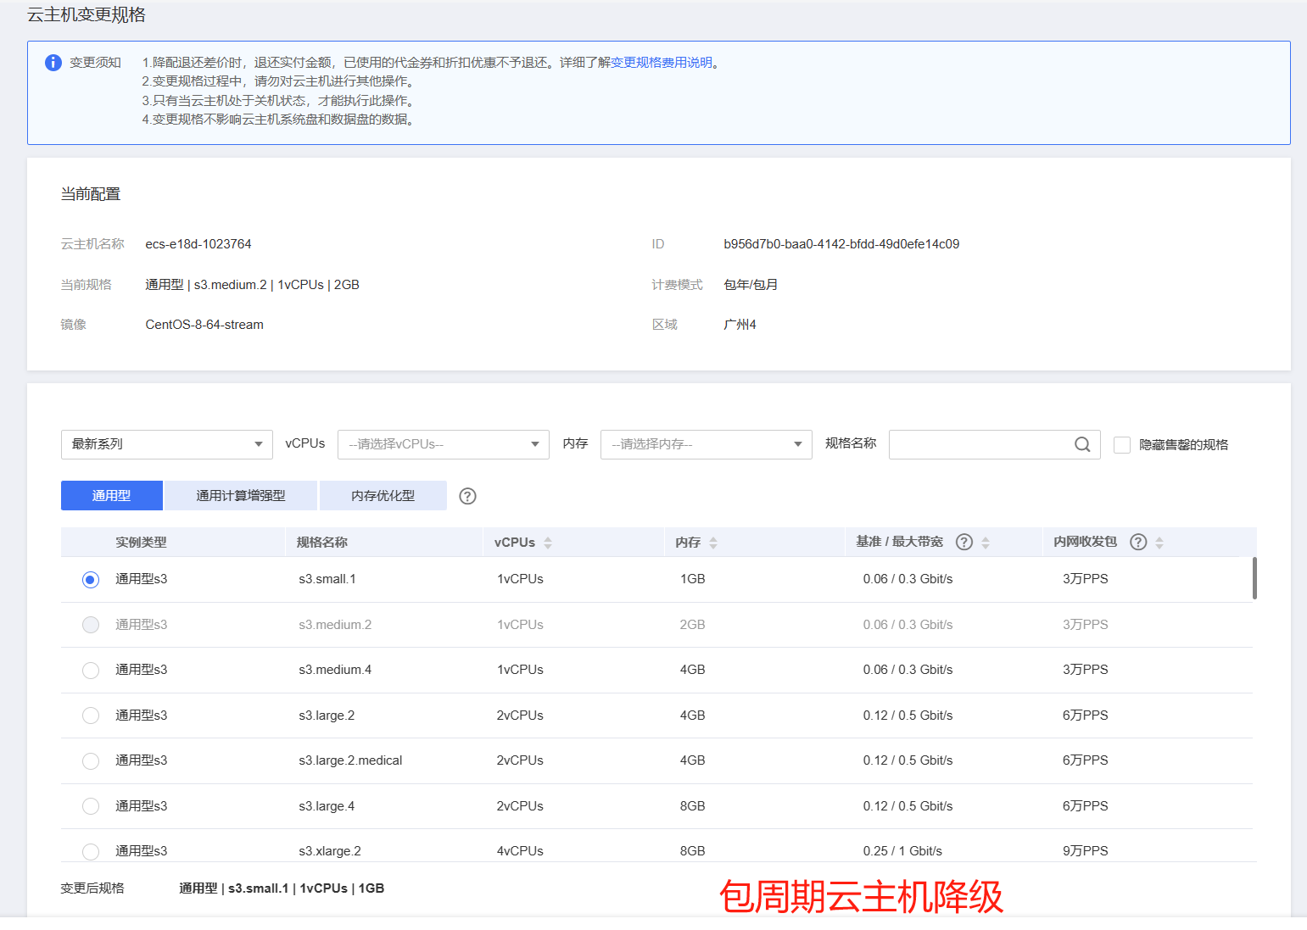The width and height of the screenshot is (1307, 930).
Task: Sort by the 内网收发包 column arrows
Action: (1159, 543)
